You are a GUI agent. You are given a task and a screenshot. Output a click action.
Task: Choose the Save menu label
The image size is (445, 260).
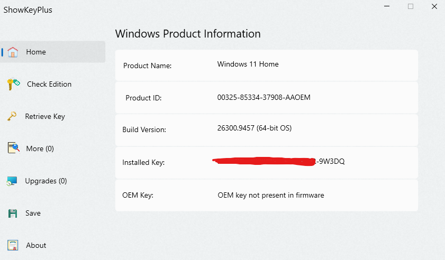[33, 213]
